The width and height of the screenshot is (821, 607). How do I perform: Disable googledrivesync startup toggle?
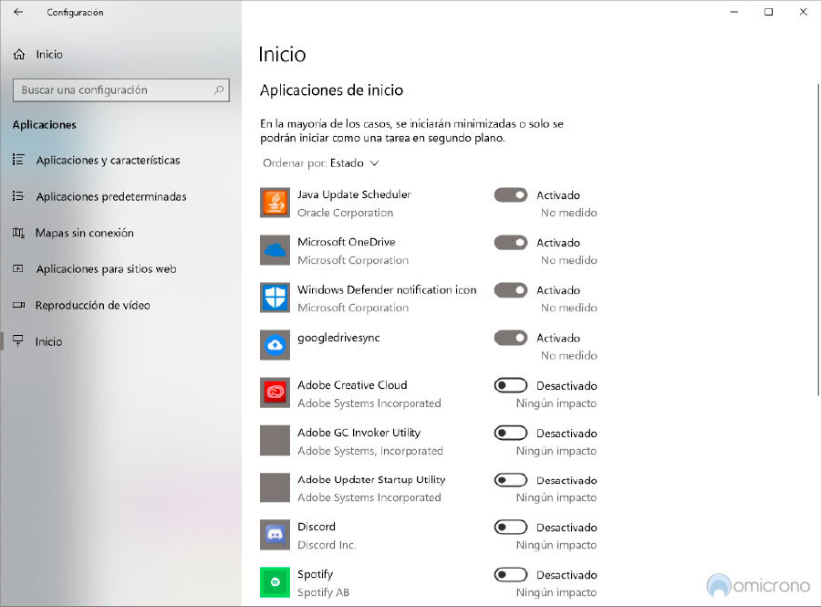511,338
